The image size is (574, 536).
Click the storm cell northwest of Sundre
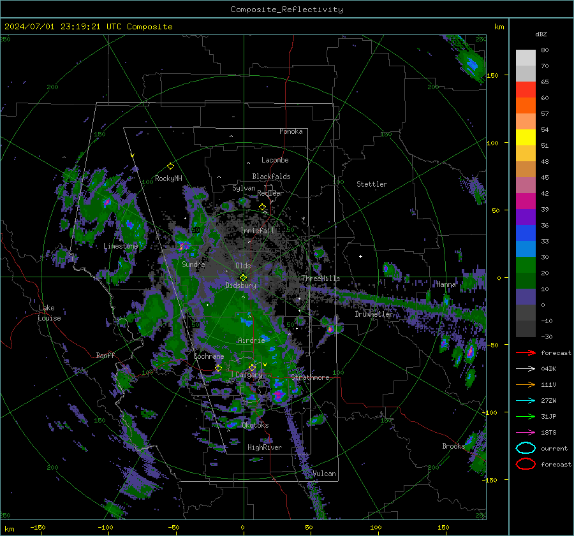click(183, 245)
